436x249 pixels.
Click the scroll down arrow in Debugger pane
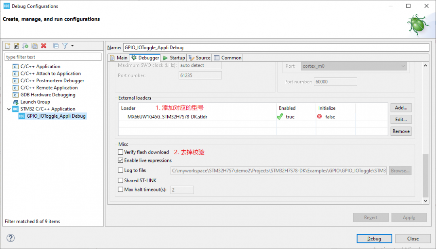pos(425,201)
